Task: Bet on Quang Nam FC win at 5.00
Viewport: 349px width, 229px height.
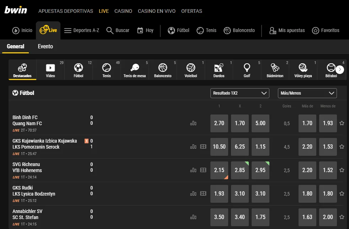Action: click(261, 123)
